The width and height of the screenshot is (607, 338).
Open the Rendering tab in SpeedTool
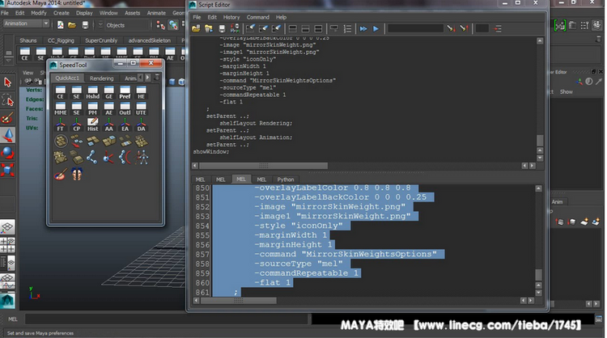click(x=102, y=78)
